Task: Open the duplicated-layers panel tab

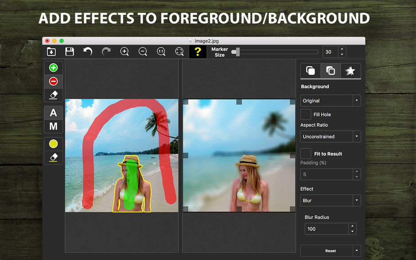Action: pos(330,70)
